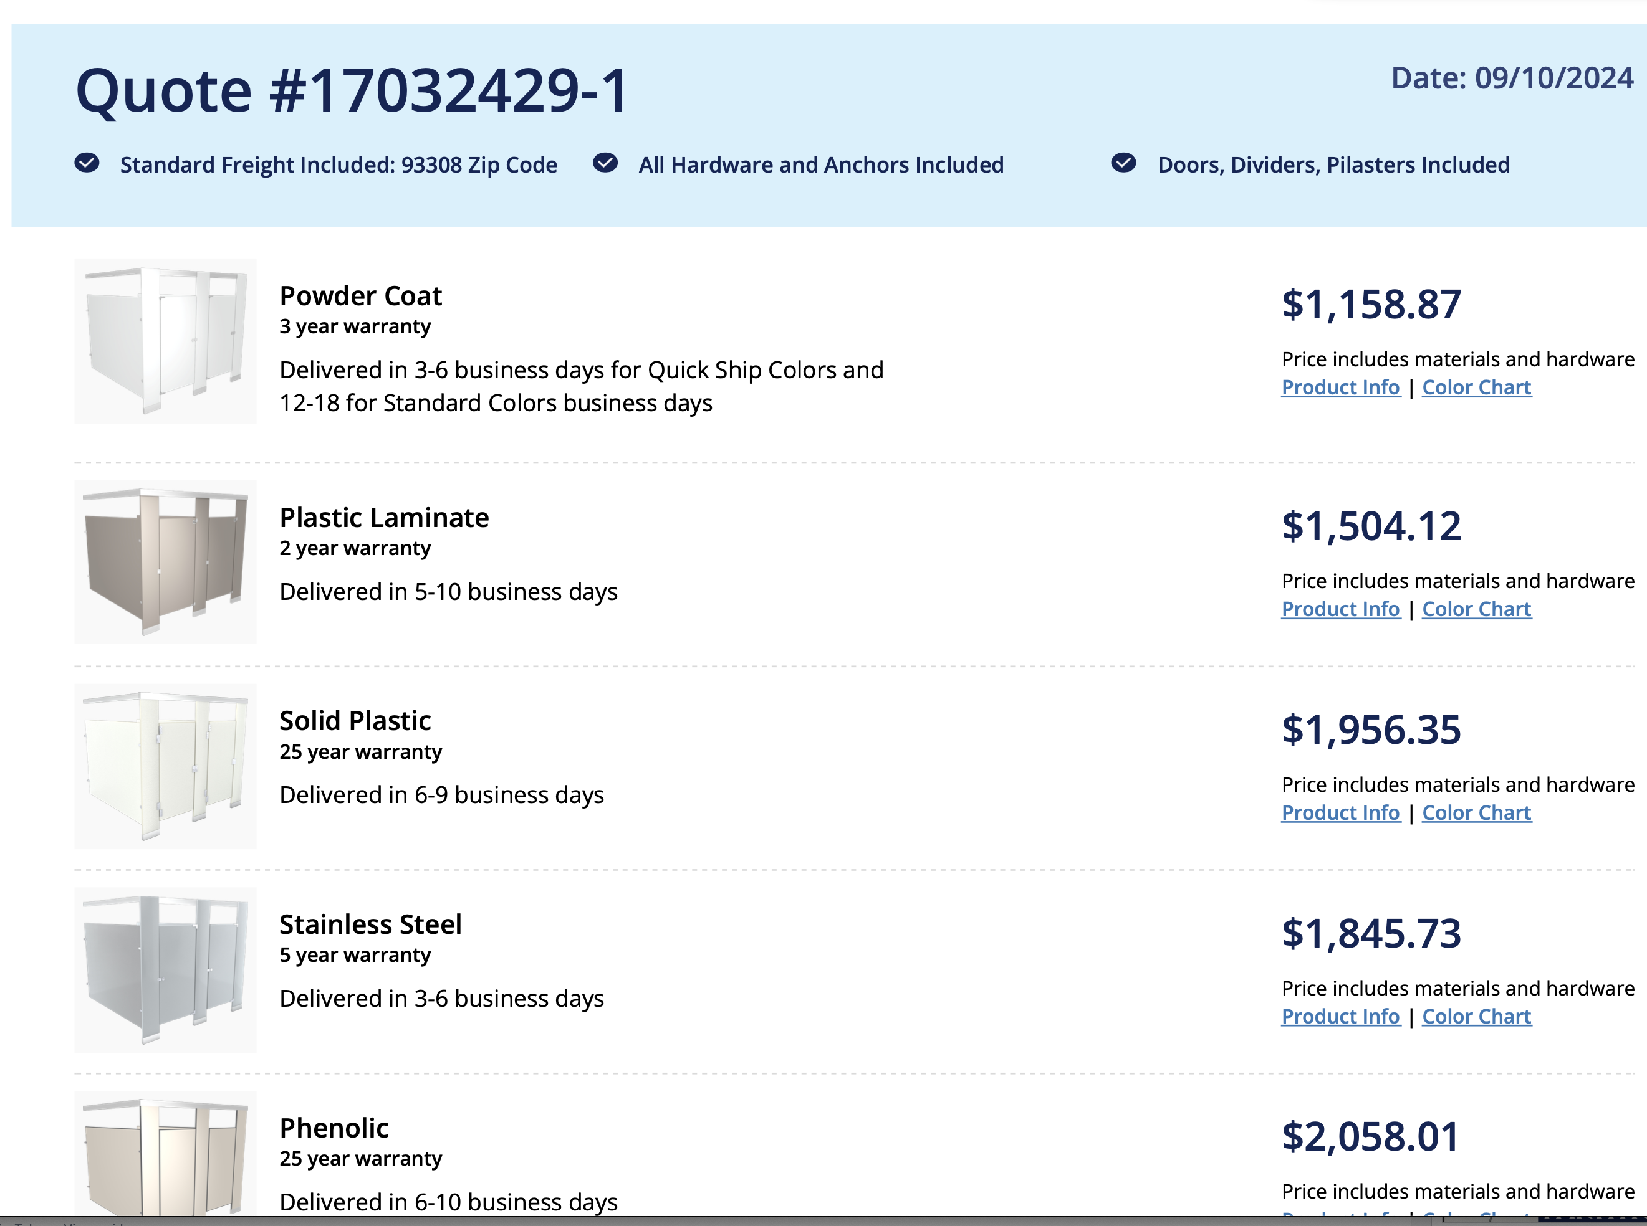Open the Plastic Laminate partition thumbnail
This screenshot has width=1647, height=1226.
click(166, 562)
